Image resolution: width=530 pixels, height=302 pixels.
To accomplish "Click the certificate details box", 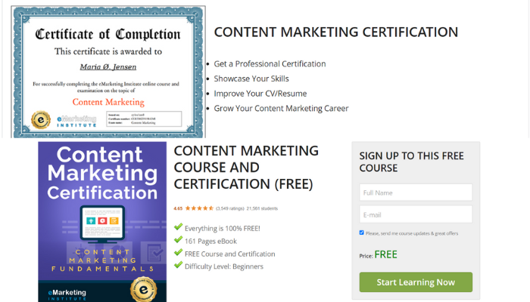I will (x=144, y=119).
